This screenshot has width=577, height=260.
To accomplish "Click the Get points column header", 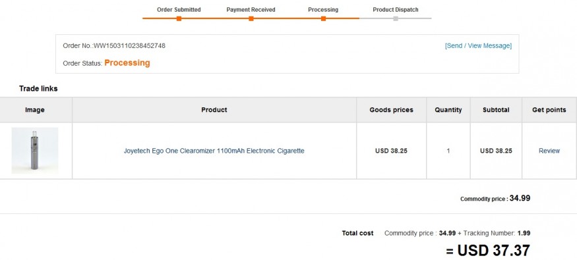I will click(x=549, y=110).
